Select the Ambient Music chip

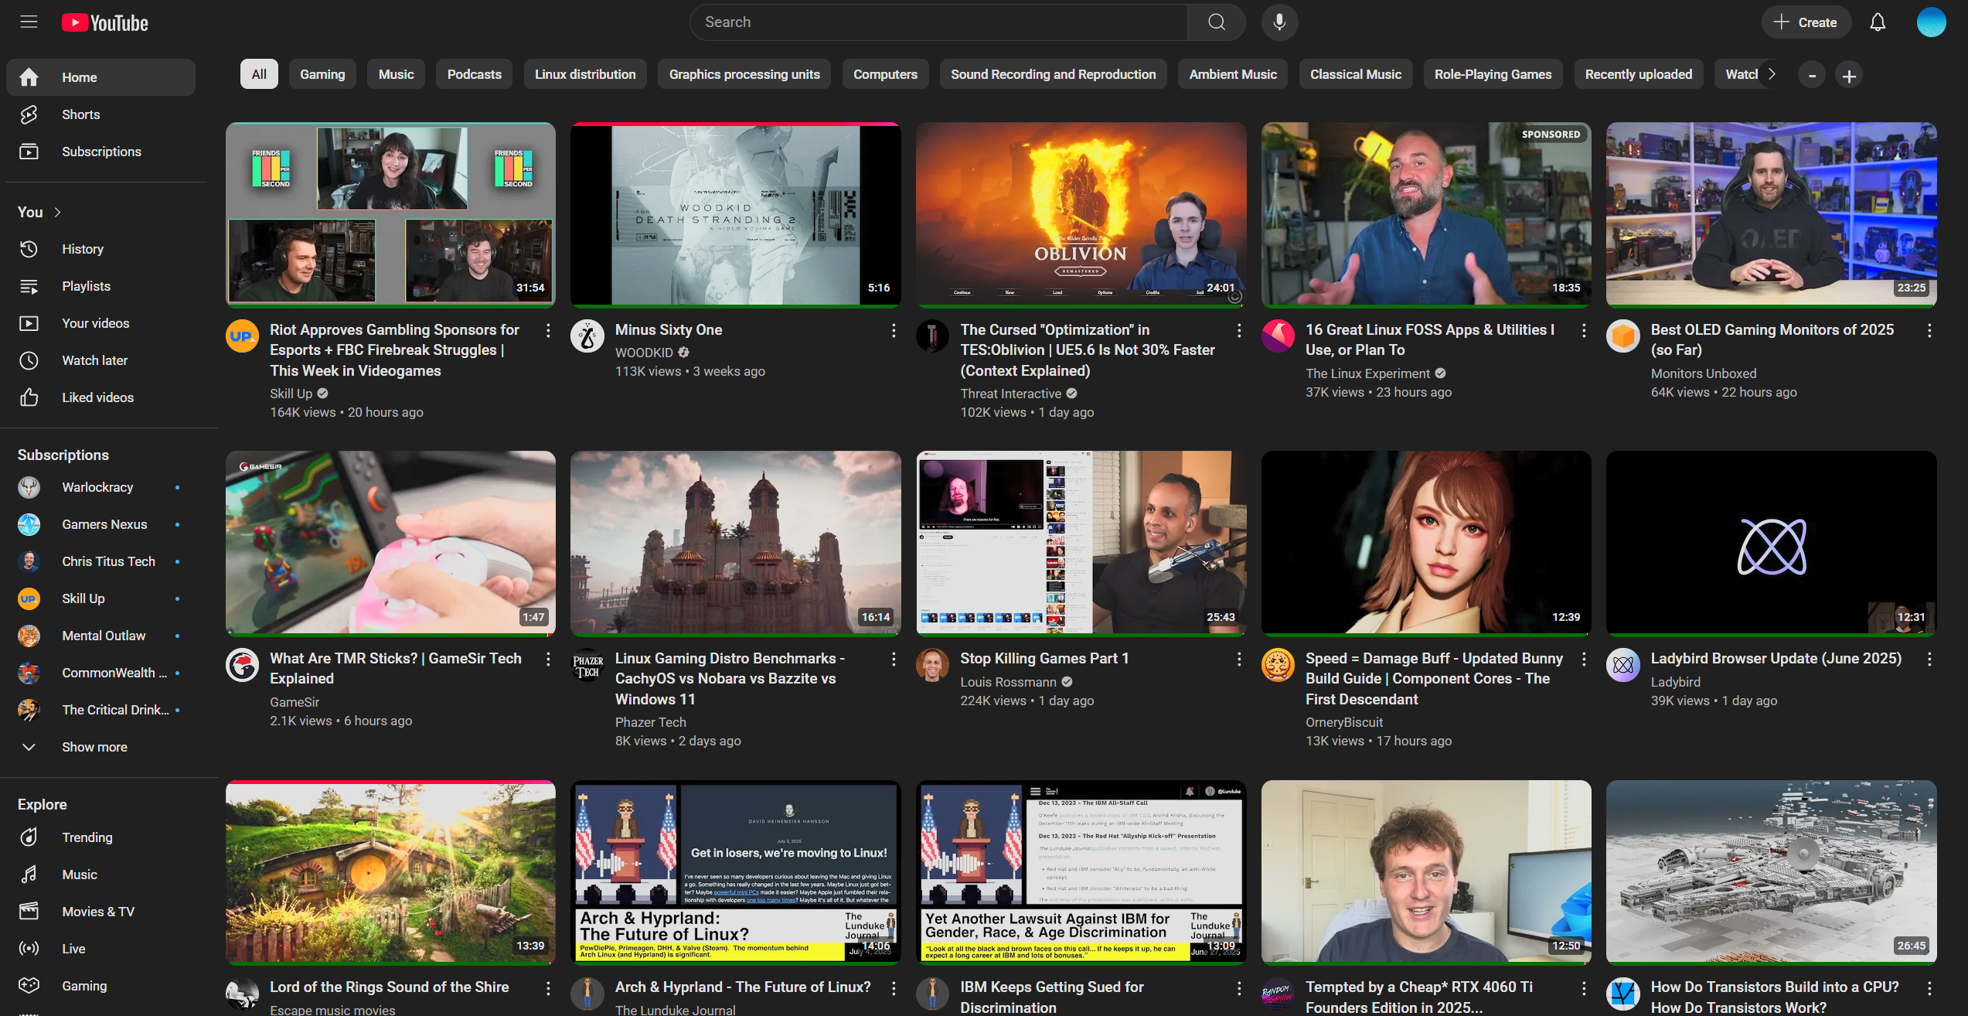point(1233,74)
